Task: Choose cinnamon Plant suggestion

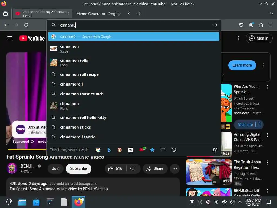Action: (134, 106)
